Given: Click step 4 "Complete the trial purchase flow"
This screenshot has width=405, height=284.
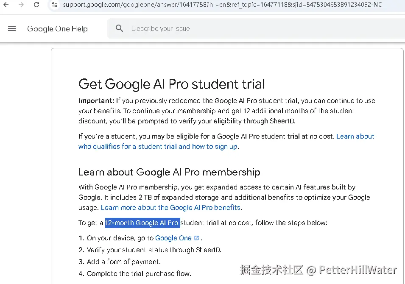Looking at the screenshot, I should pyautogui.click(x=139, y=273).
